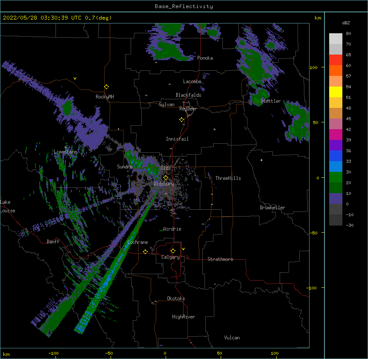Select the royal blue swatch in the dBZ legend
The width and height of the screenshot is (368, 359).
click(336, 156)
